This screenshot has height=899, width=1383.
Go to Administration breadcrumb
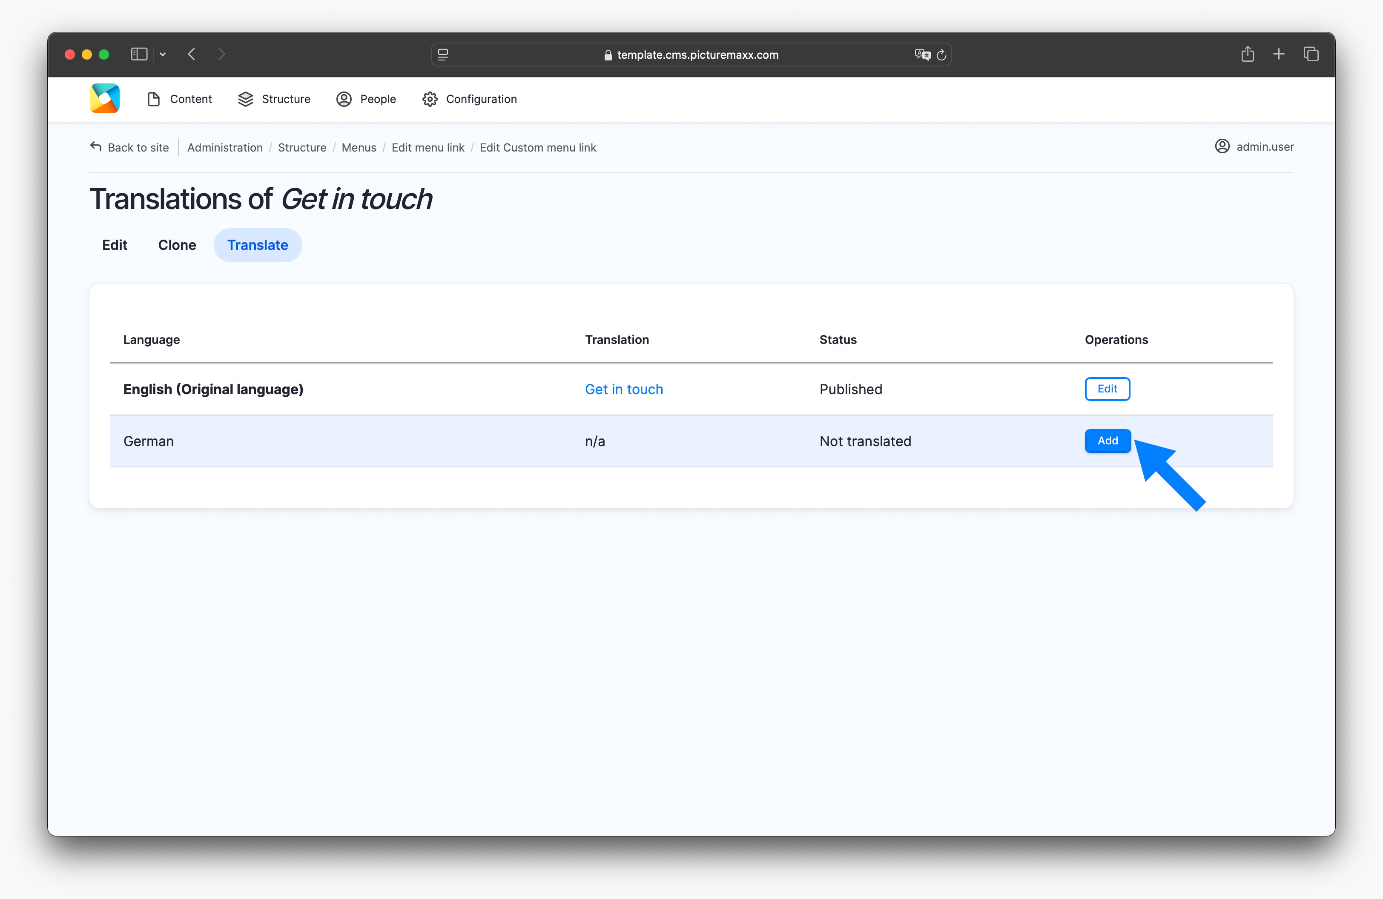coord(225,148)
